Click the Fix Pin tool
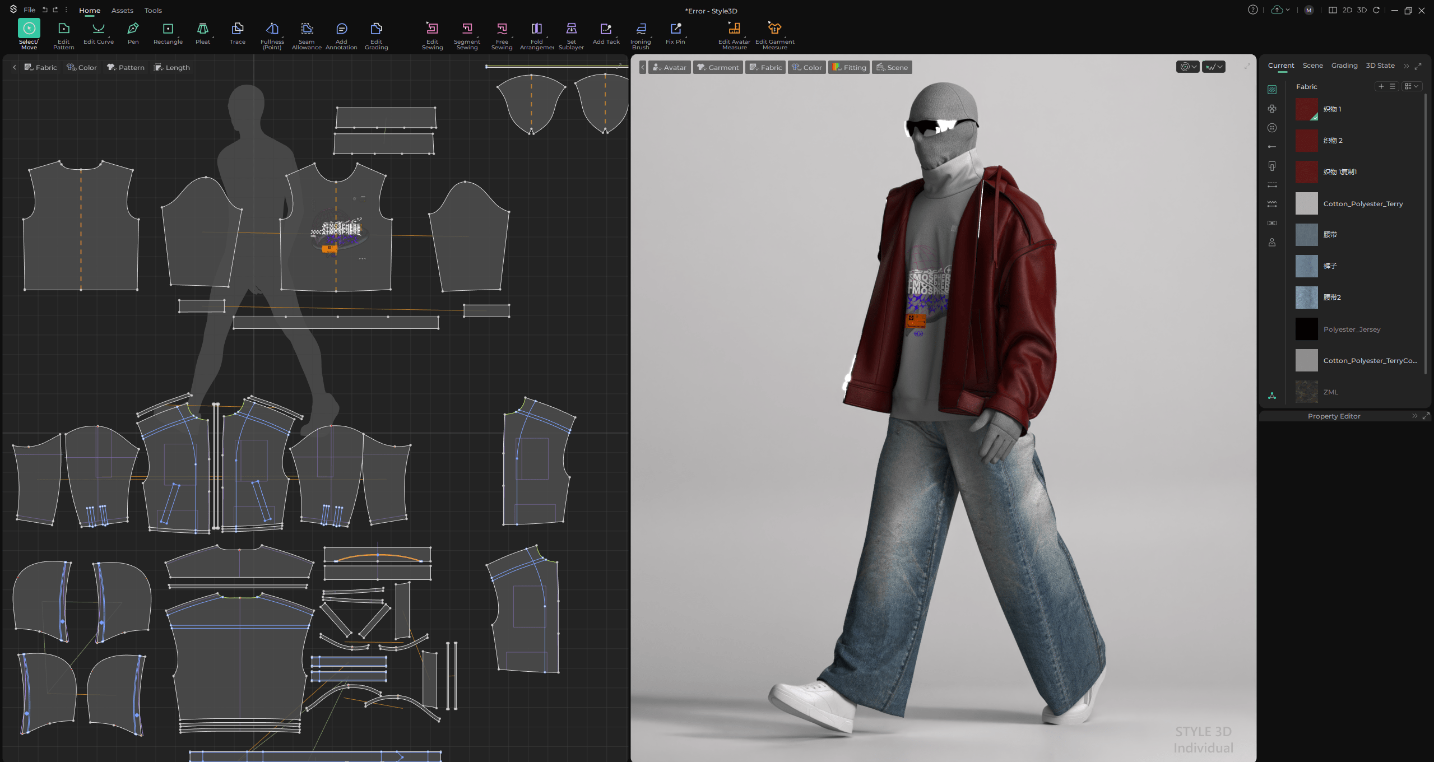 pos(675,34)
